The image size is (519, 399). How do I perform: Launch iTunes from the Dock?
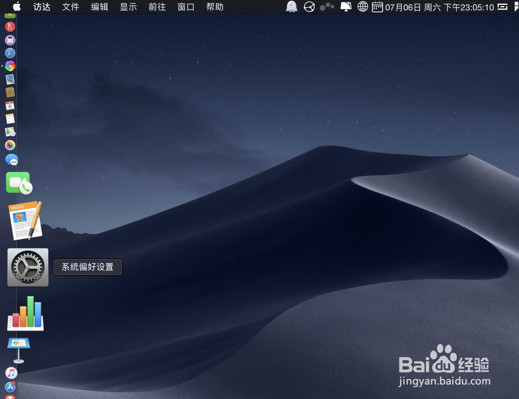(11, 373)
